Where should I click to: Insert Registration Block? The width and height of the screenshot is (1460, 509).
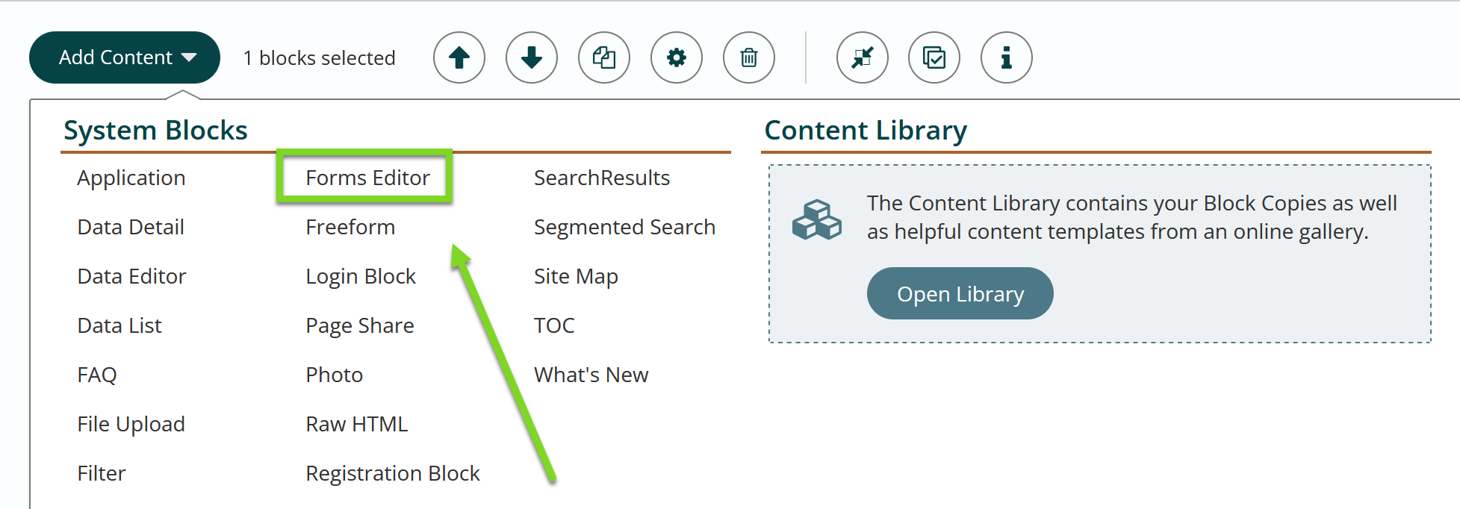click(393, 473)
